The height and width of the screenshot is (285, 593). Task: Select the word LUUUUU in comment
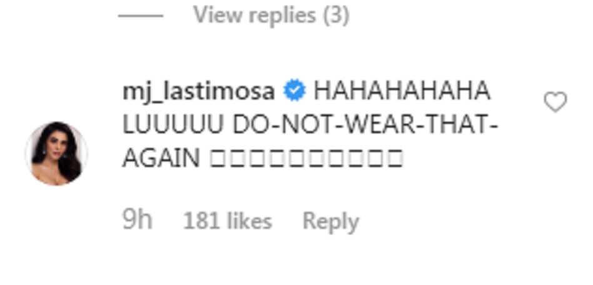click(173, 125)
